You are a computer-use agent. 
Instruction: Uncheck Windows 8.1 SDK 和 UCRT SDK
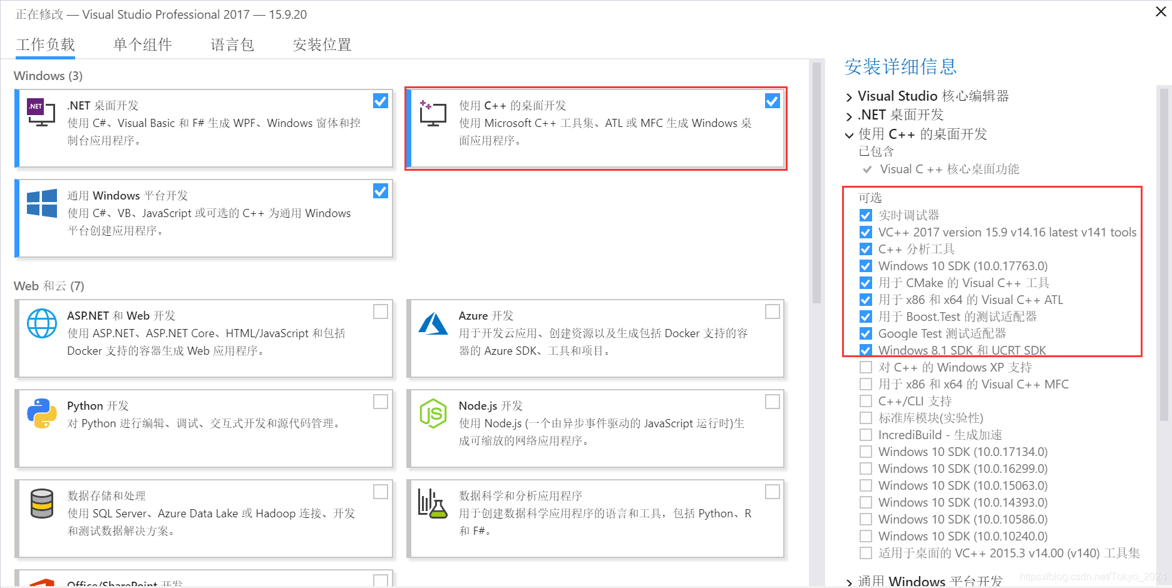[866, 350]
